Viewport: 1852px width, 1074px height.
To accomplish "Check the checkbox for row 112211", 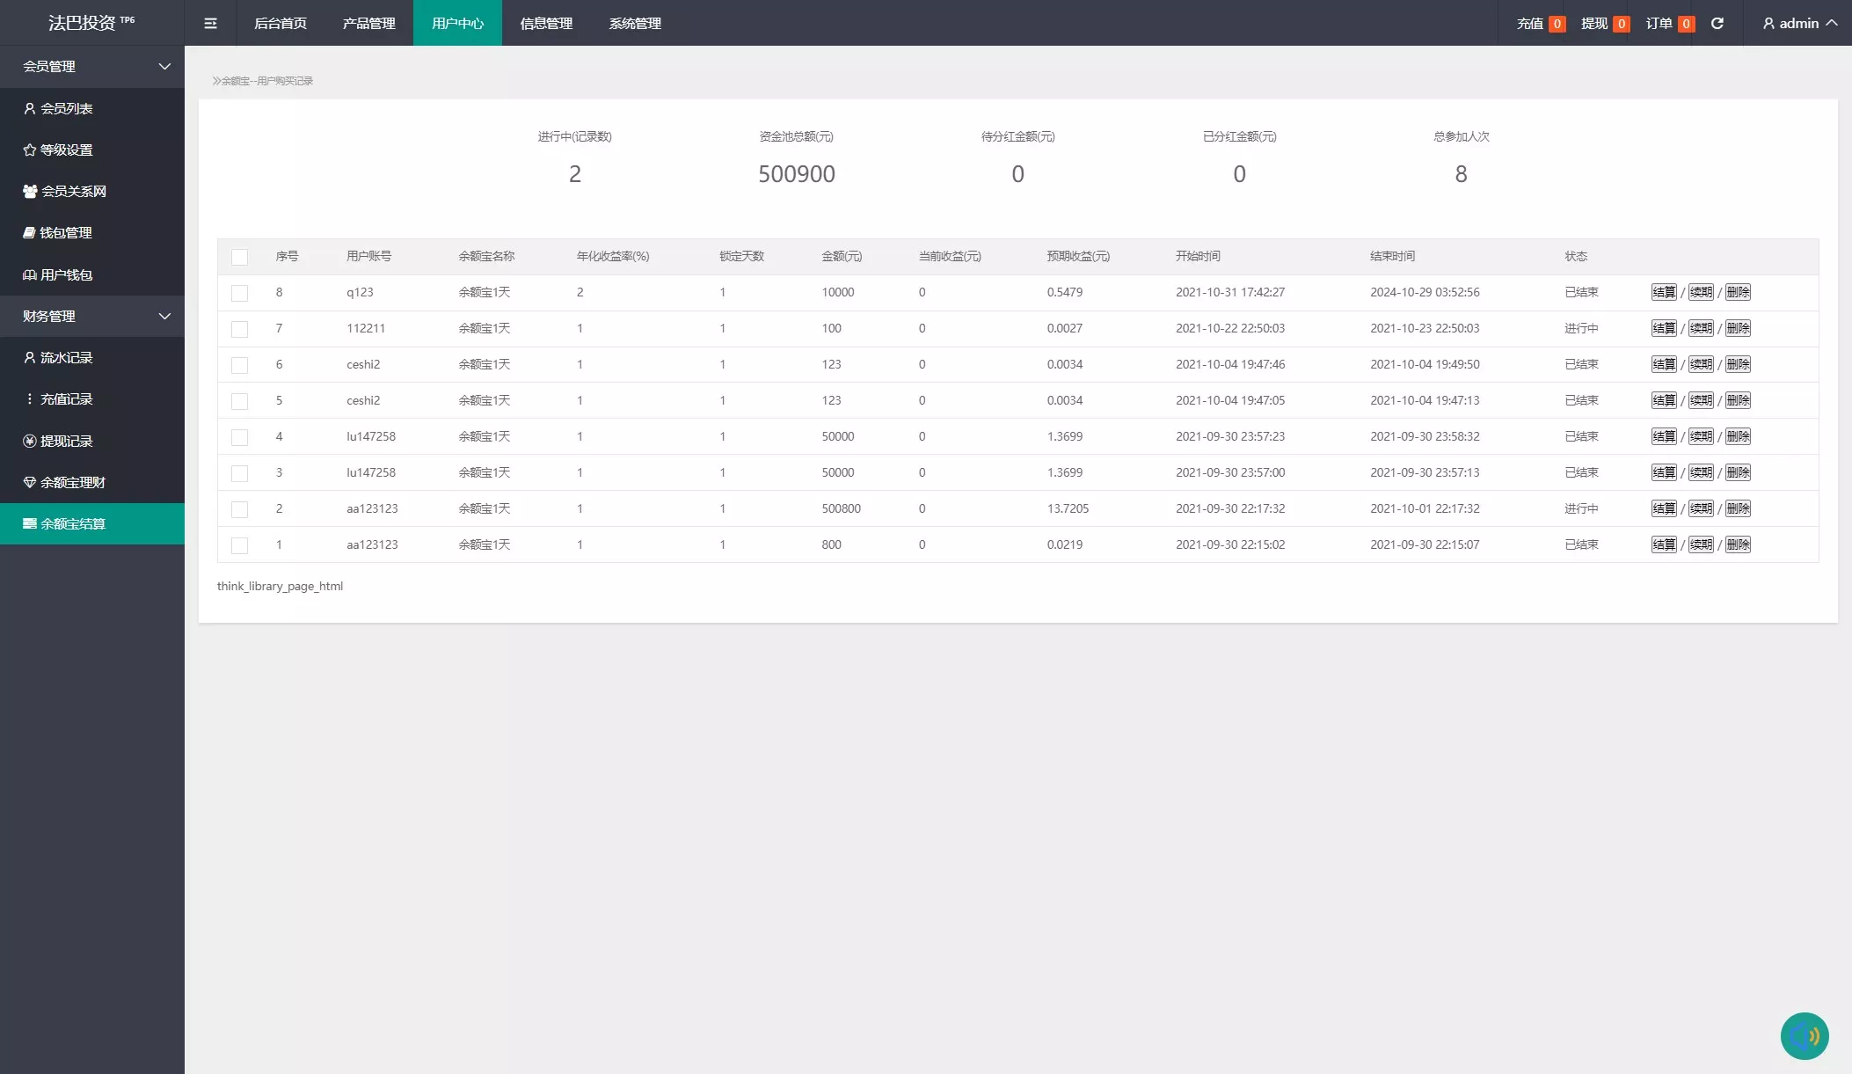I will pos(239,329).
